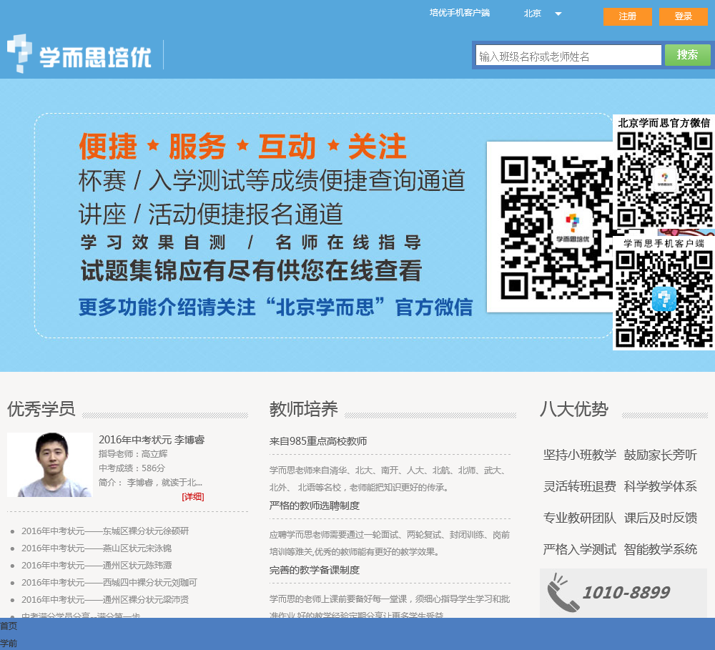Click 科学教学体系 advantage

tap(660, 486)
